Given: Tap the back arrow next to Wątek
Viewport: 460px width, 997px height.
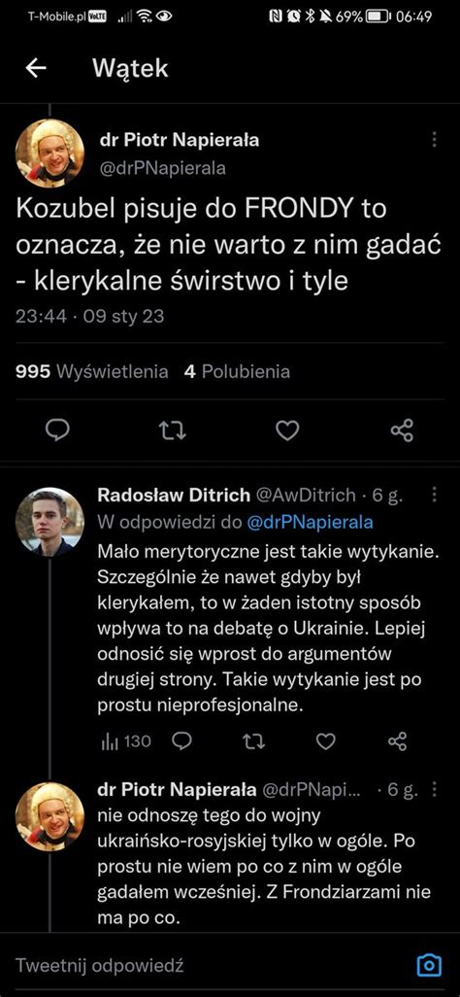Looking at the screenshot, I should pyautogui.click(x=36, y=68).
